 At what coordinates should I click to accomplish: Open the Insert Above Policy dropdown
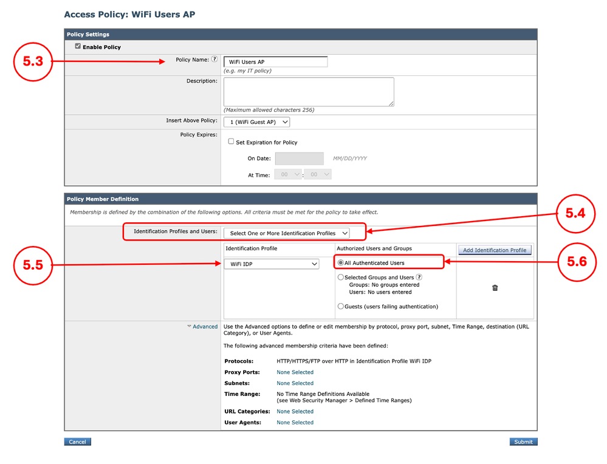256,121
